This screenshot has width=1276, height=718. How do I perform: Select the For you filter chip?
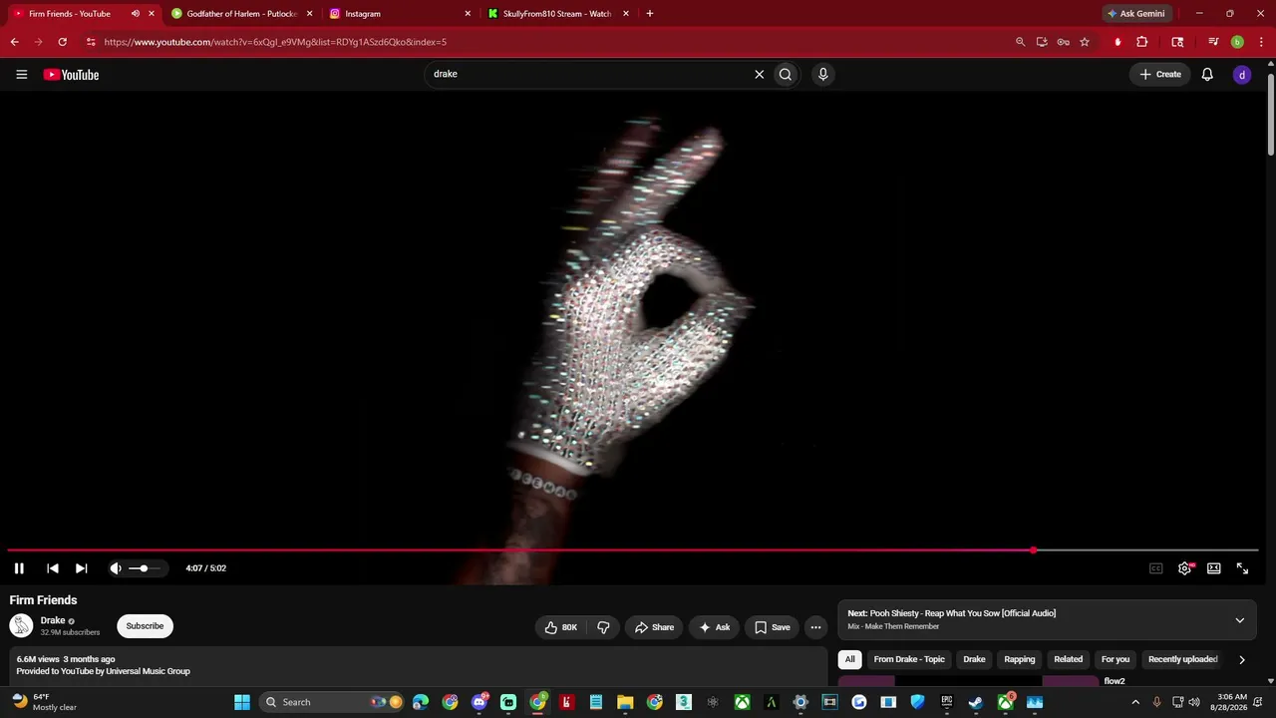tap(1116, 659)
